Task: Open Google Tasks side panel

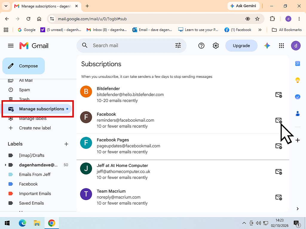Action: coord(297,97)
